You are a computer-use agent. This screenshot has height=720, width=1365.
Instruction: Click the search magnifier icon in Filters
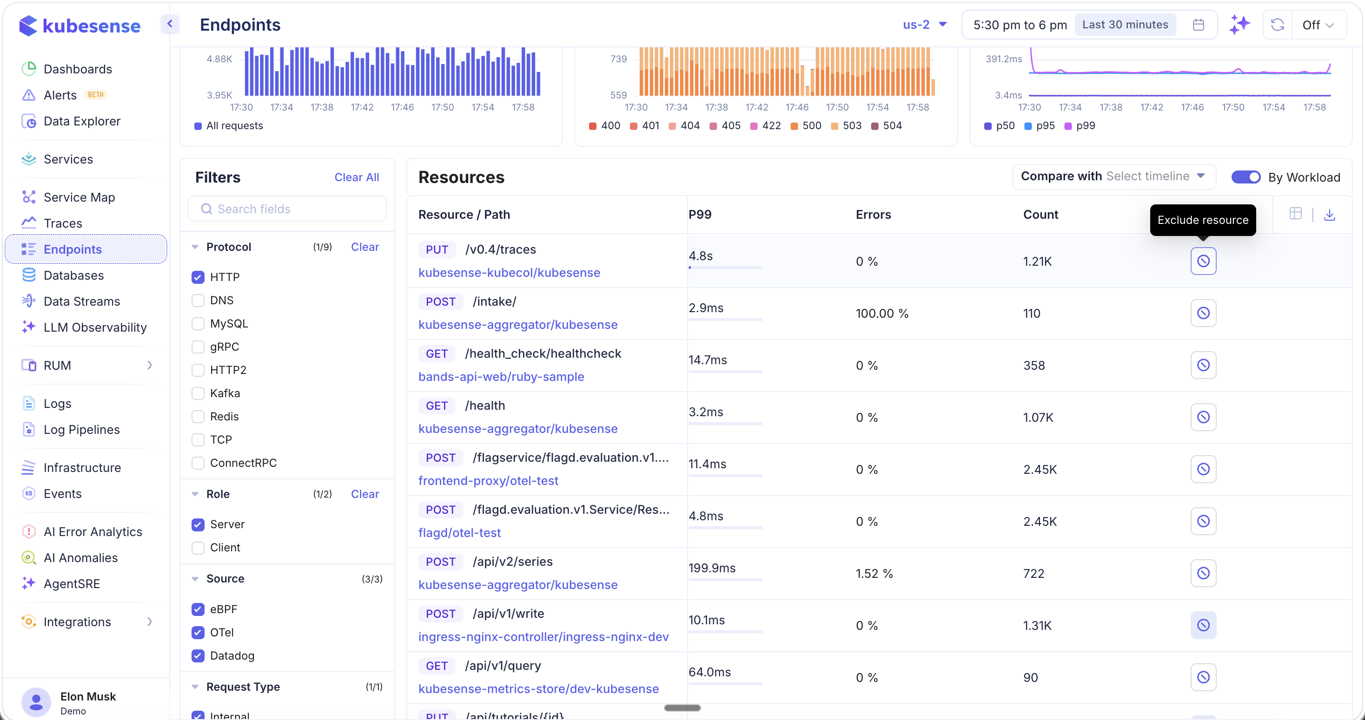pyautogui.click(x=207, y=209)
